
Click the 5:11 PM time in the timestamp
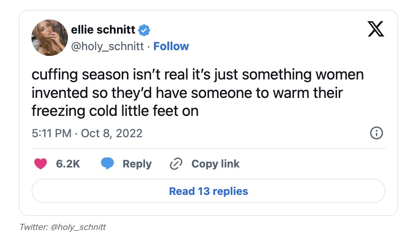tap(51, 133)
